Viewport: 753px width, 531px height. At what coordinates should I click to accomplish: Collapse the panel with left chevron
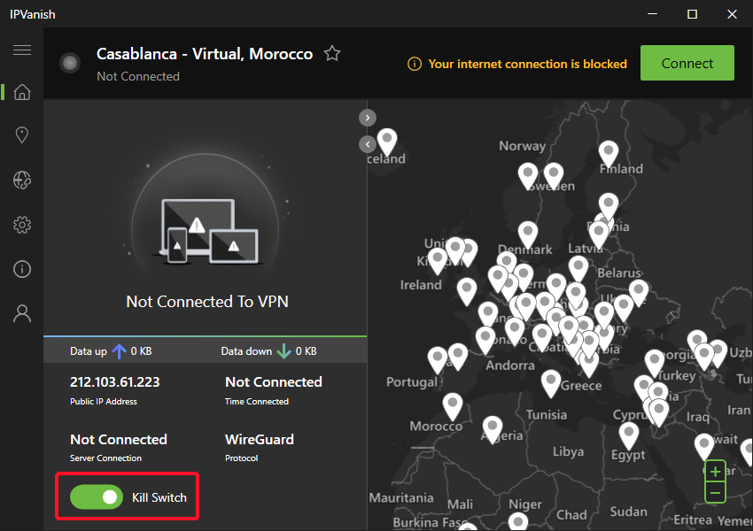coord(368,144)
